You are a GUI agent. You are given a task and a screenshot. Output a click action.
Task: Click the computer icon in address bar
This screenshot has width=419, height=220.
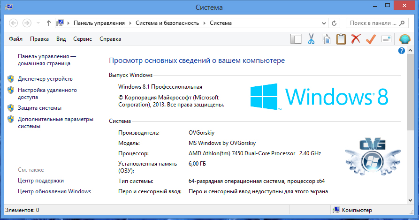pos(60,23)
